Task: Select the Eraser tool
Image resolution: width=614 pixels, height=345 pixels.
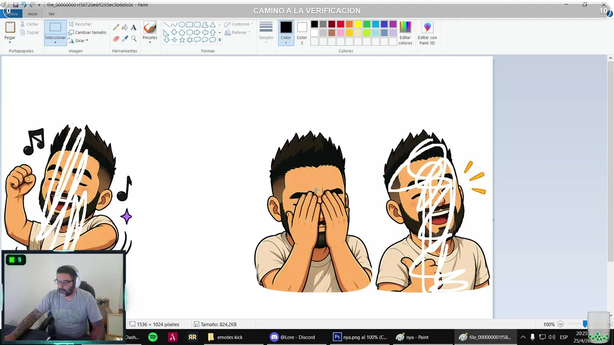Action: point(116,38)
